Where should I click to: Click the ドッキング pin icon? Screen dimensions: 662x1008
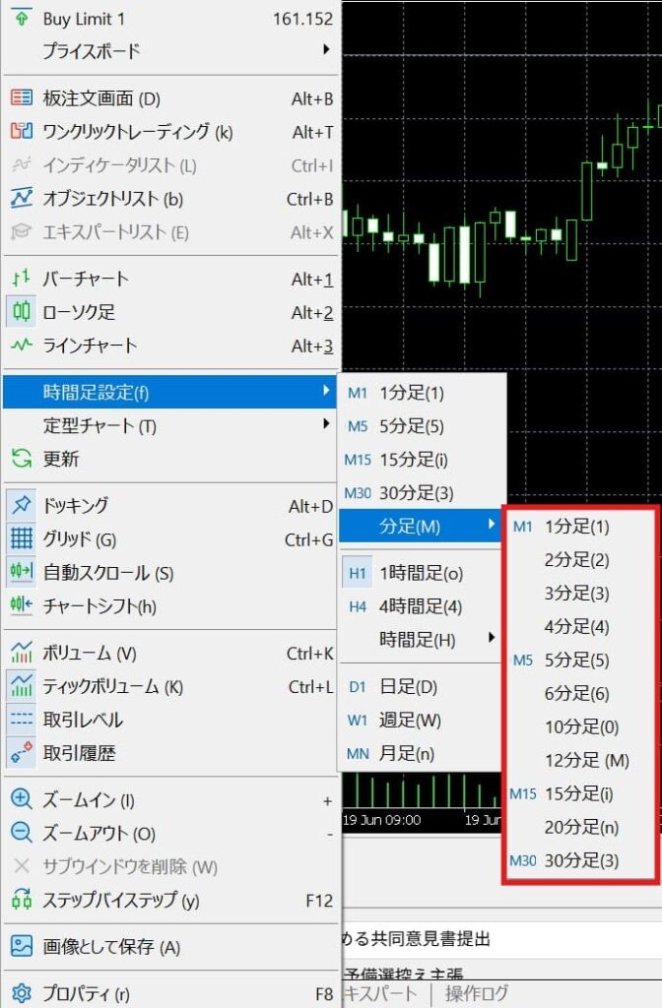tap(22, 505)
